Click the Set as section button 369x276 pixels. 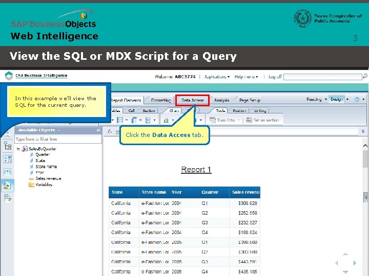point(262,120)
